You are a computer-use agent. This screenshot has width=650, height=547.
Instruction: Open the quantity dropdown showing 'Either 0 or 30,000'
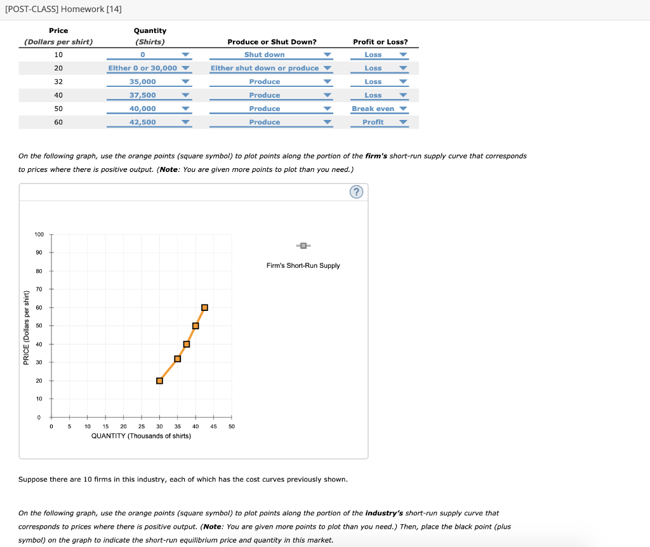tap(149, 68)
